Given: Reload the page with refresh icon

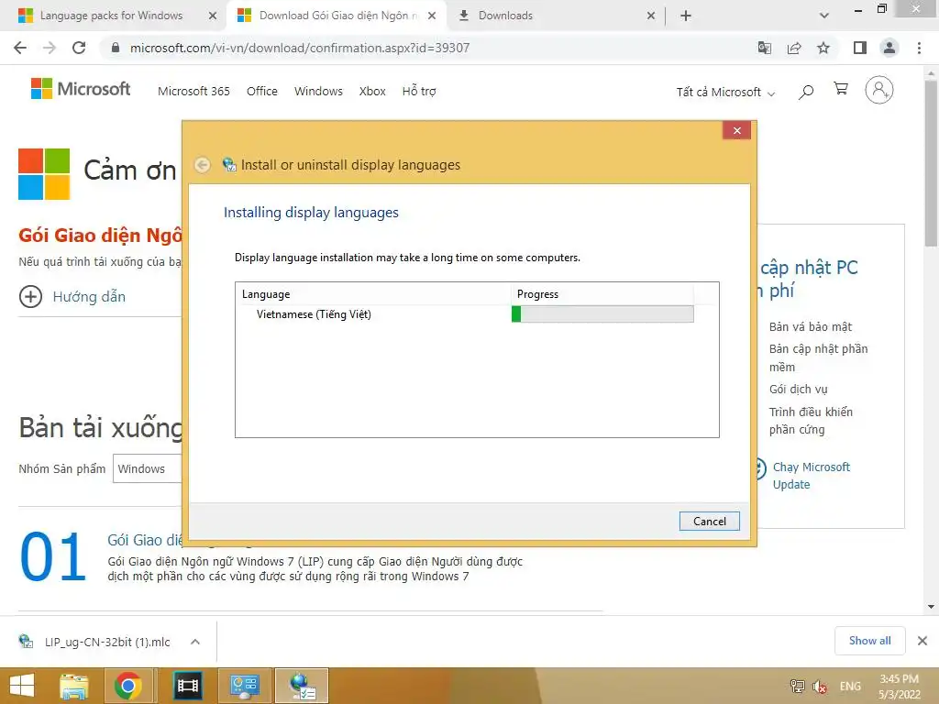Looking at the screenshot, I should pyautogui.click(x=79, y=48).
